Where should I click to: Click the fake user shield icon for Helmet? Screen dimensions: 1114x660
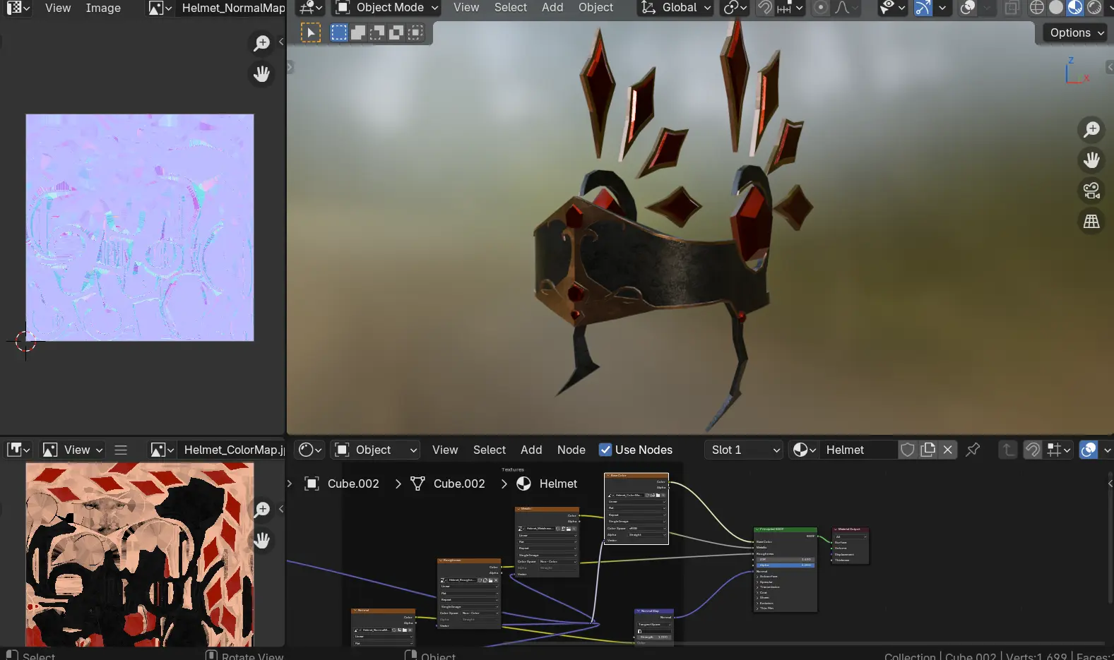click(908, 450)
